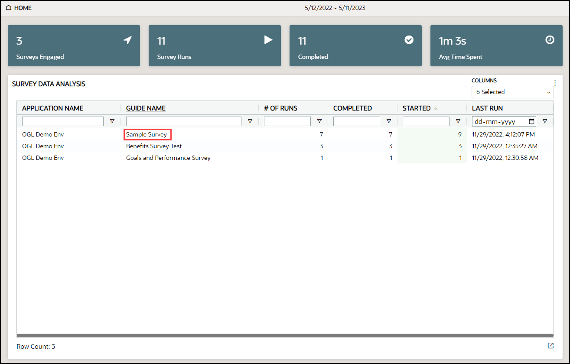Click the Survey Runs play icon
This screenshot has height=364, width=570.
(268, 40)
